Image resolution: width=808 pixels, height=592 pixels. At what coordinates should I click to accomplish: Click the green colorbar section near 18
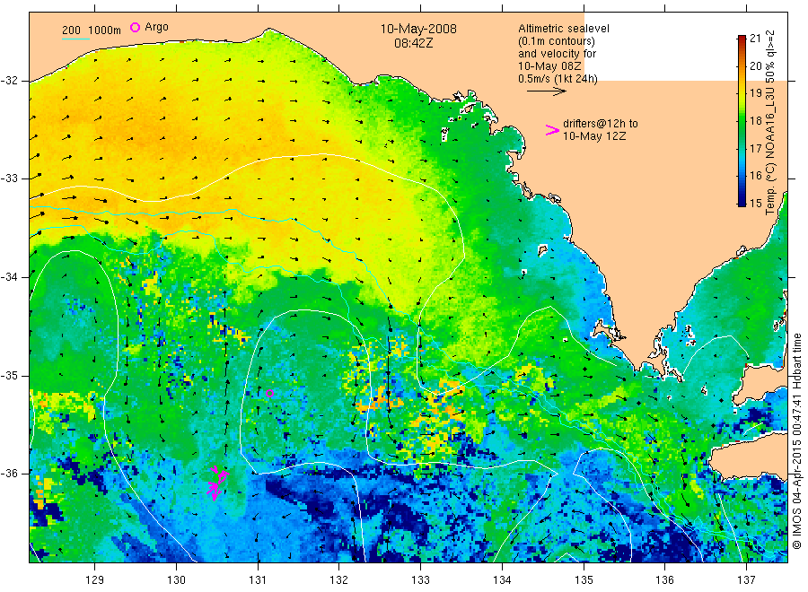(742, 120)
